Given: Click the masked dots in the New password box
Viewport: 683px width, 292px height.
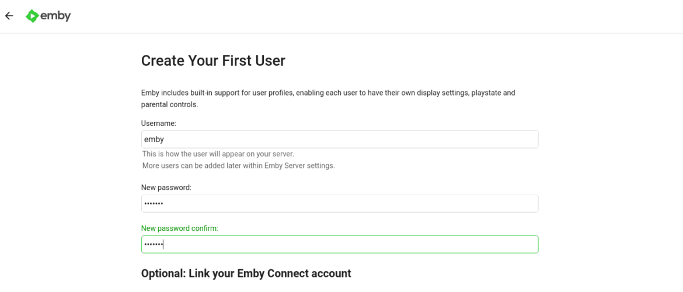Looking at the screenshot, I should pos(154,203).
